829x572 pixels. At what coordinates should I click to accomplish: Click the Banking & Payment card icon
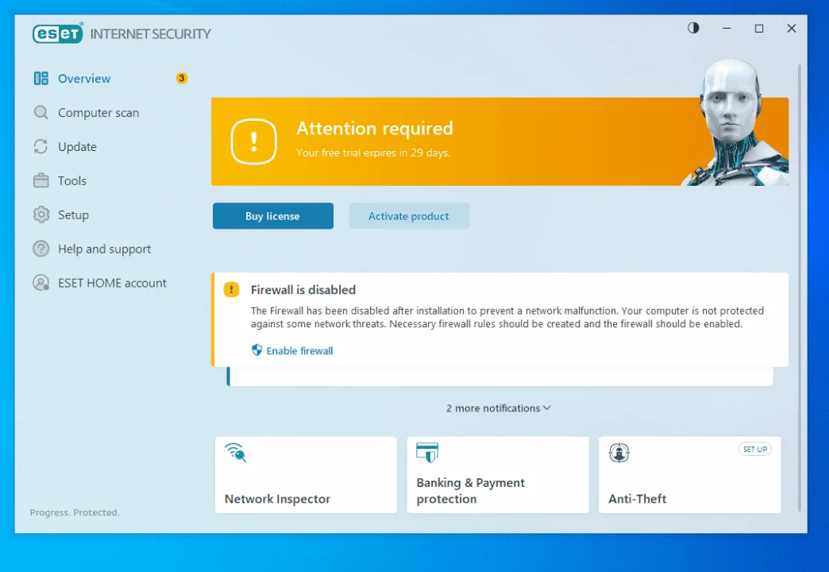[427, 452]
